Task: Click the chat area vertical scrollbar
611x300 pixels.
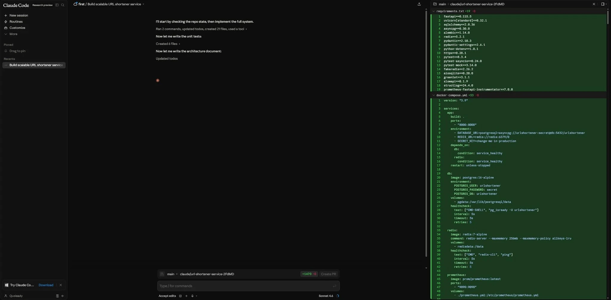Action: coord(426,134)
